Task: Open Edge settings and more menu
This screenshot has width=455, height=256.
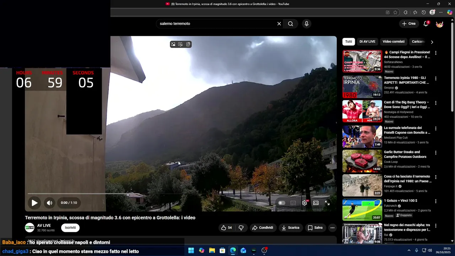Action: pyautogui.click(x=441, y=12)
